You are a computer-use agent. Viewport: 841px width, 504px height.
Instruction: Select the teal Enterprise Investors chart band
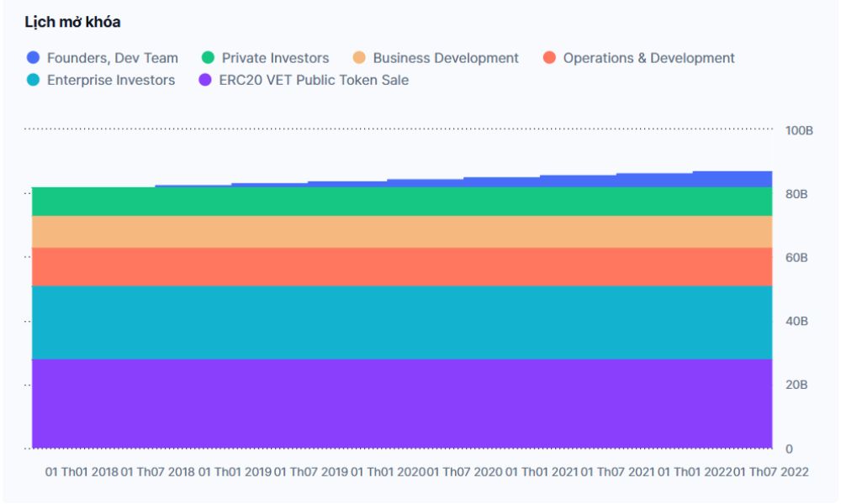point(402,323)
